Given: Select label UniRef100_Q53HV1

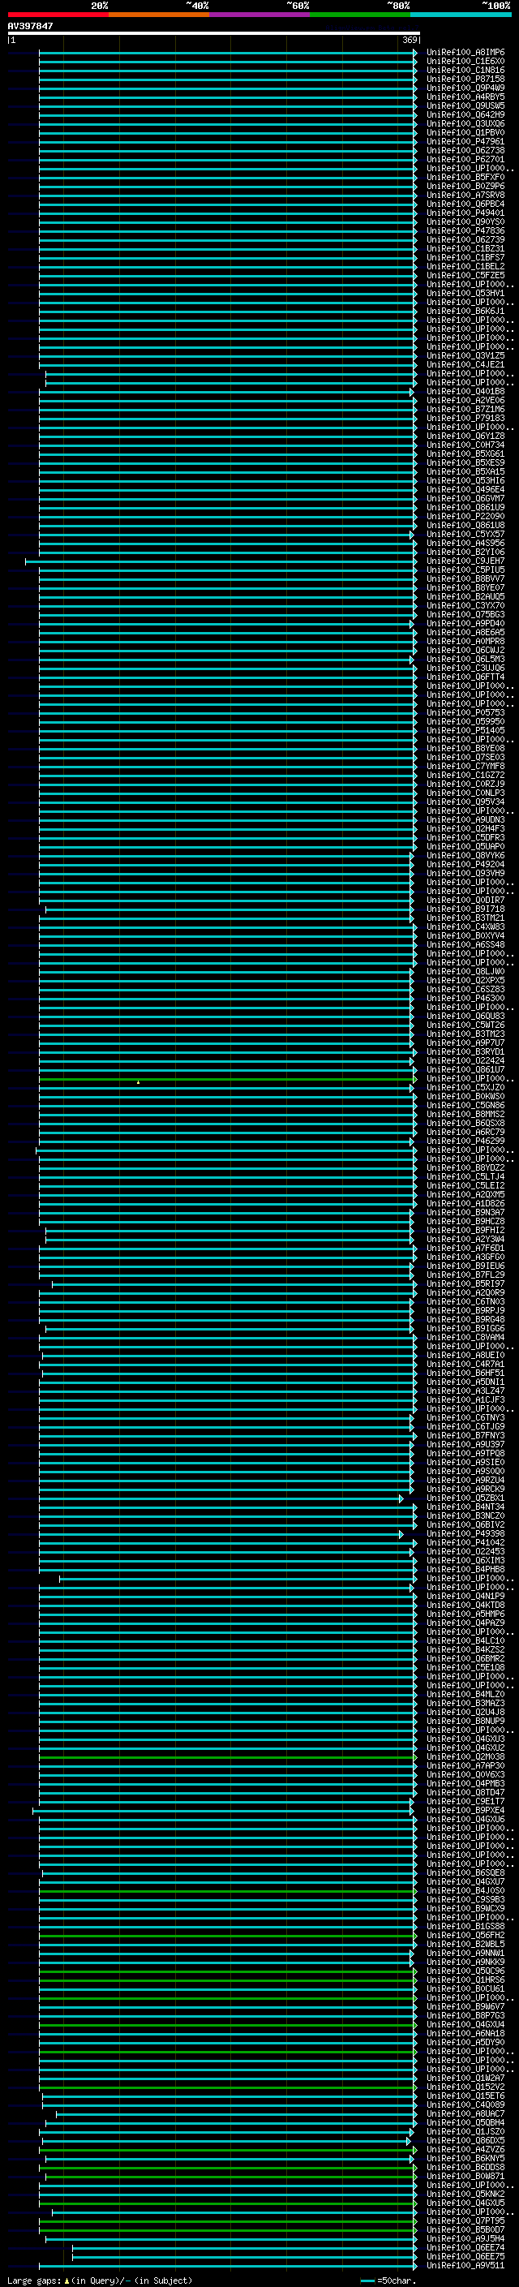Looking at the screenshot, I should coord(465,293).
